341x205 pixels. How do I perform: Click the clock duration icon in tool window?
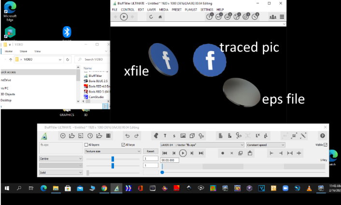pyautogui.click(x=90, y=136)
